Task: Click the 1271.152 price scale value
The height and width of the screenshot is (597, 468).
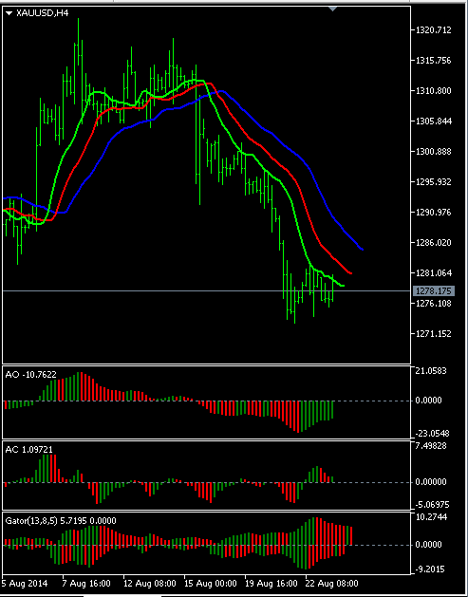Action: click(434, 334)
